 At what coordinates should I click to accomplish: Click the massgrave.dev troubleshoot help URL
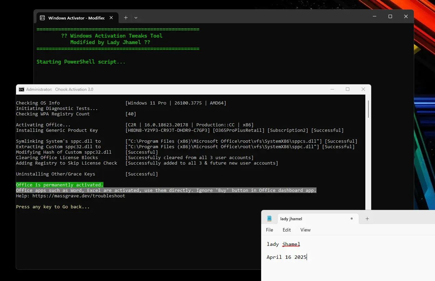click(x=79, y=196)
